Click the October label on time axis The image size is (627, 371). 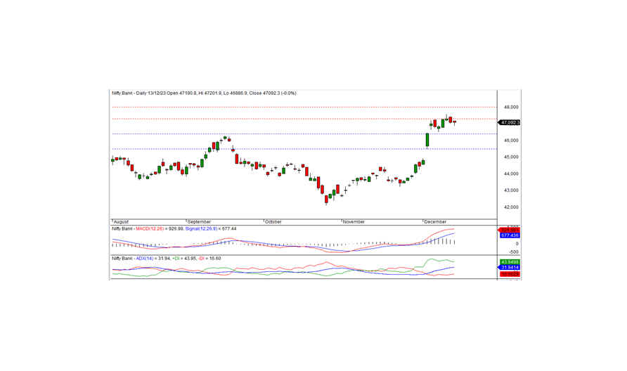(x=273, y=221)
